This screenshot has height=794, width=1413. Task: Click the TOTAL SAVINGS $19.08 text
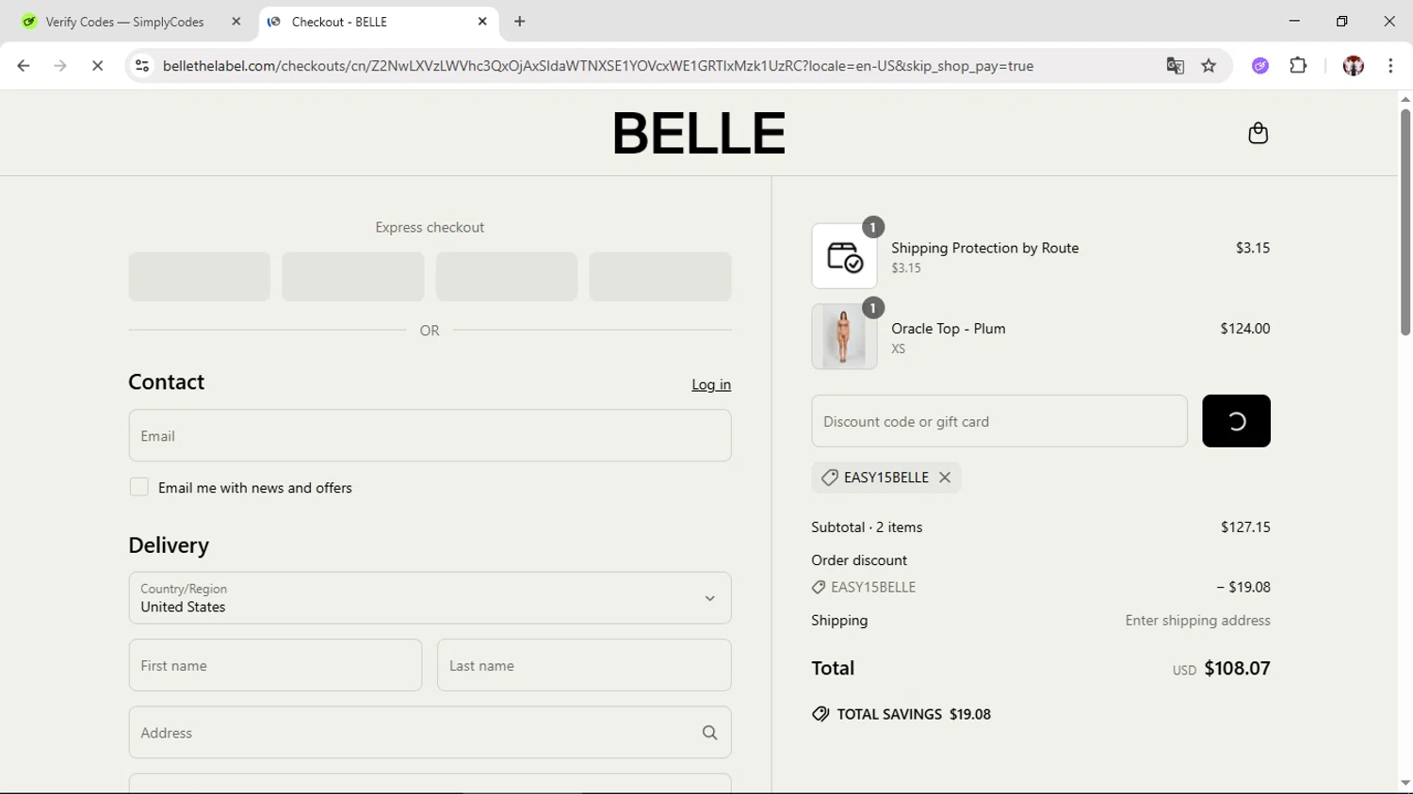(x=914, y=714)
